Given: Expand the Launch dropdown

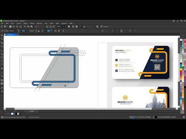Looking at the screenshot, I should (110, 27).
